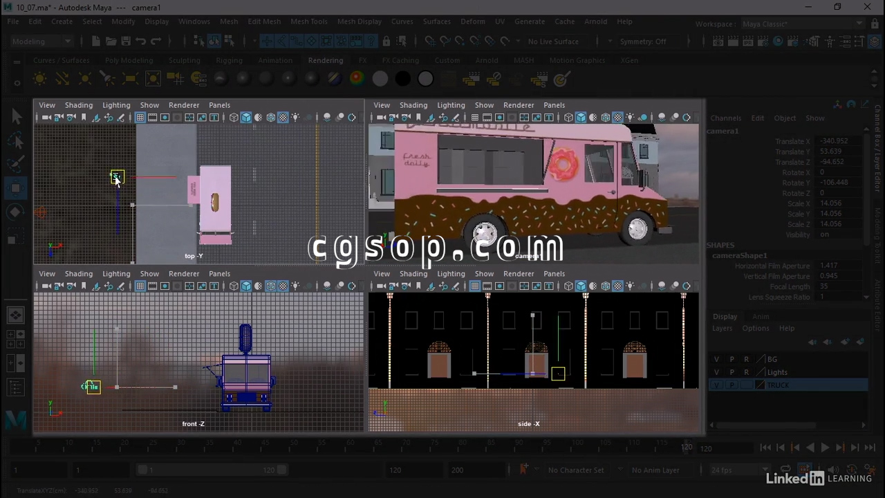The width and height of the screenshot is (885, 498).
Task: Toggle the R column on the Lights layer
Action: 746,372
